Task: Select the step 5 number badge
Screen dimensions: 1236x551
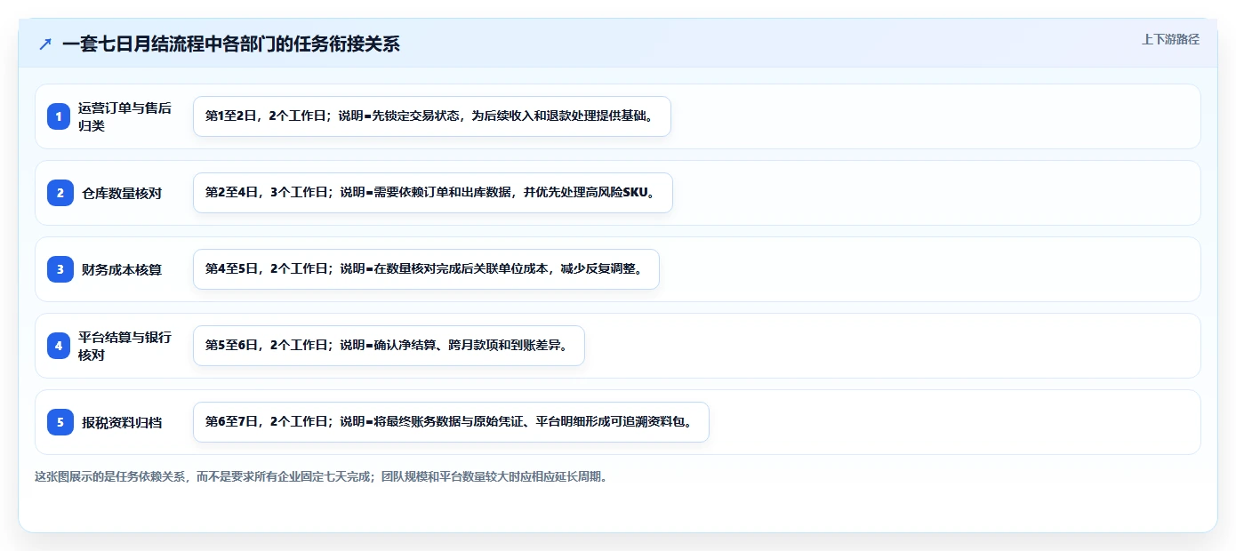Action: click(x=60, y=422)
